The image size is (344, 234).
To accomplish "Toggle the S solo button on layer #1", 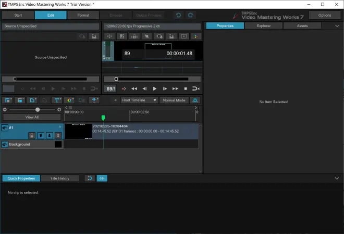I will tap(58, 136).
